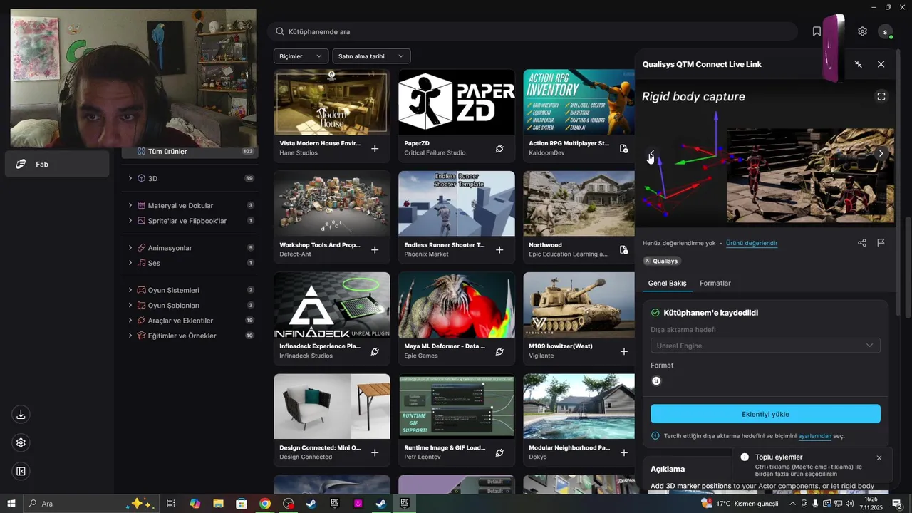This screenshot has height=513, width=912.
Task: Open launcher settings gear in left sidebar
Action: 21,442
